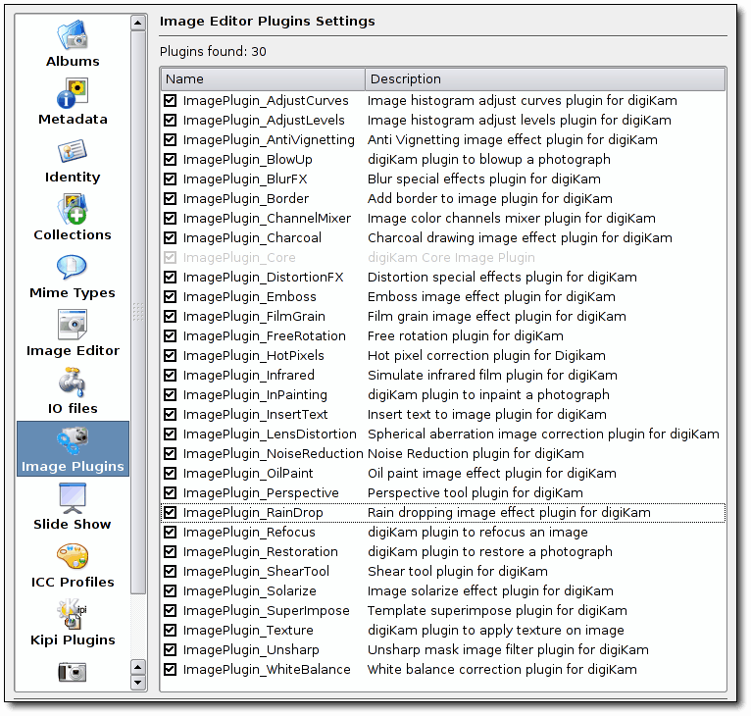Image resolution: width=751 pixels, height=716 pixels.
Task: Select the ImagePlugin_NoiseReduction row name
Action: tap(273, 454)
